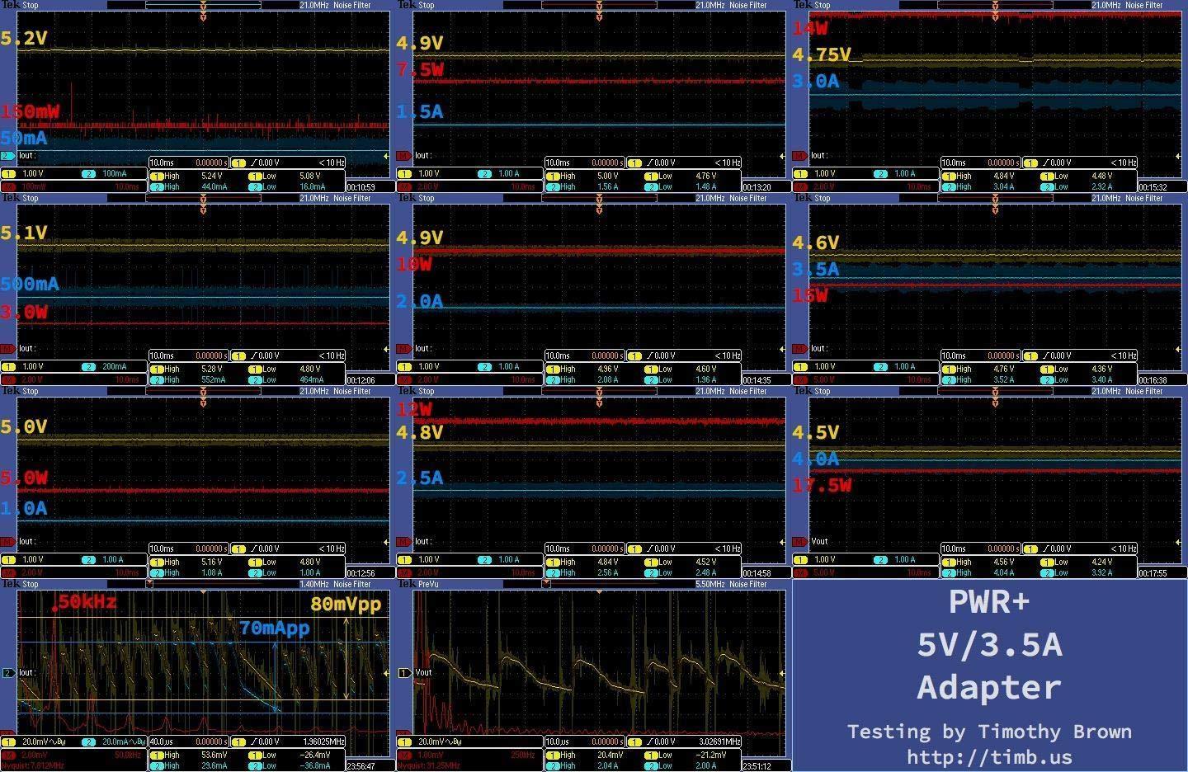1188x772 pixels.
Task: Click the '53.6mV' High measurement value
Action: [214, 755]
